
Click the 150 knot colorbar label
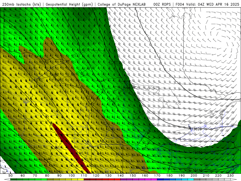tap(133, 176)
